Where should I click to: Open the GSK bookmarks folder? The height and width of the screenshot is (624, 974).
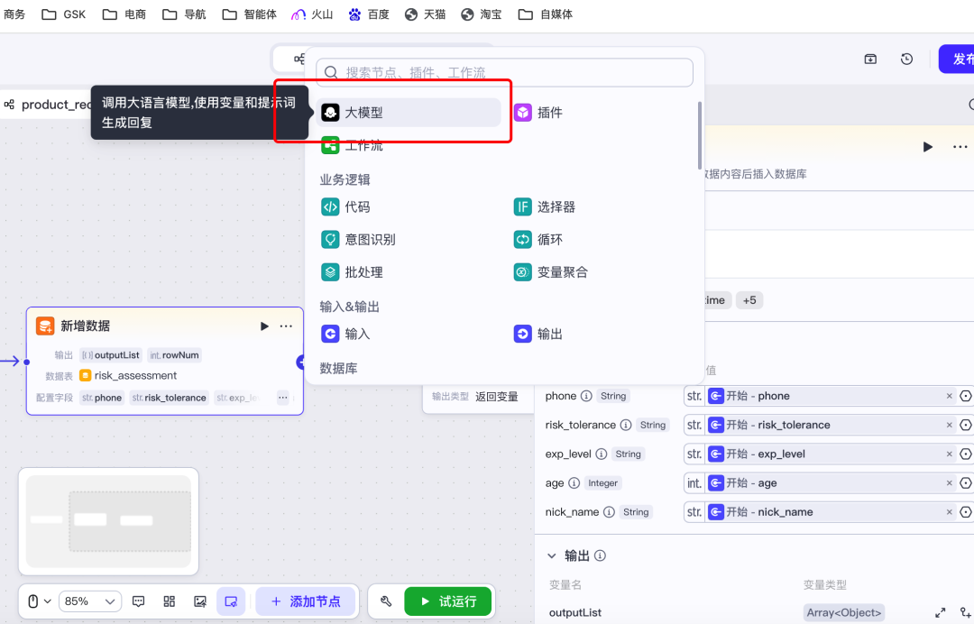click(63, 14)
